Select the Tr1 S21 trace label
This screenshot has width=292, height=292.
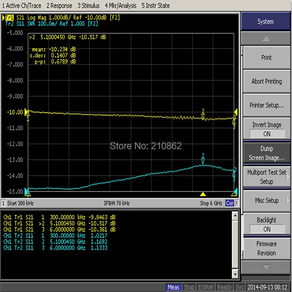[61, 18]
